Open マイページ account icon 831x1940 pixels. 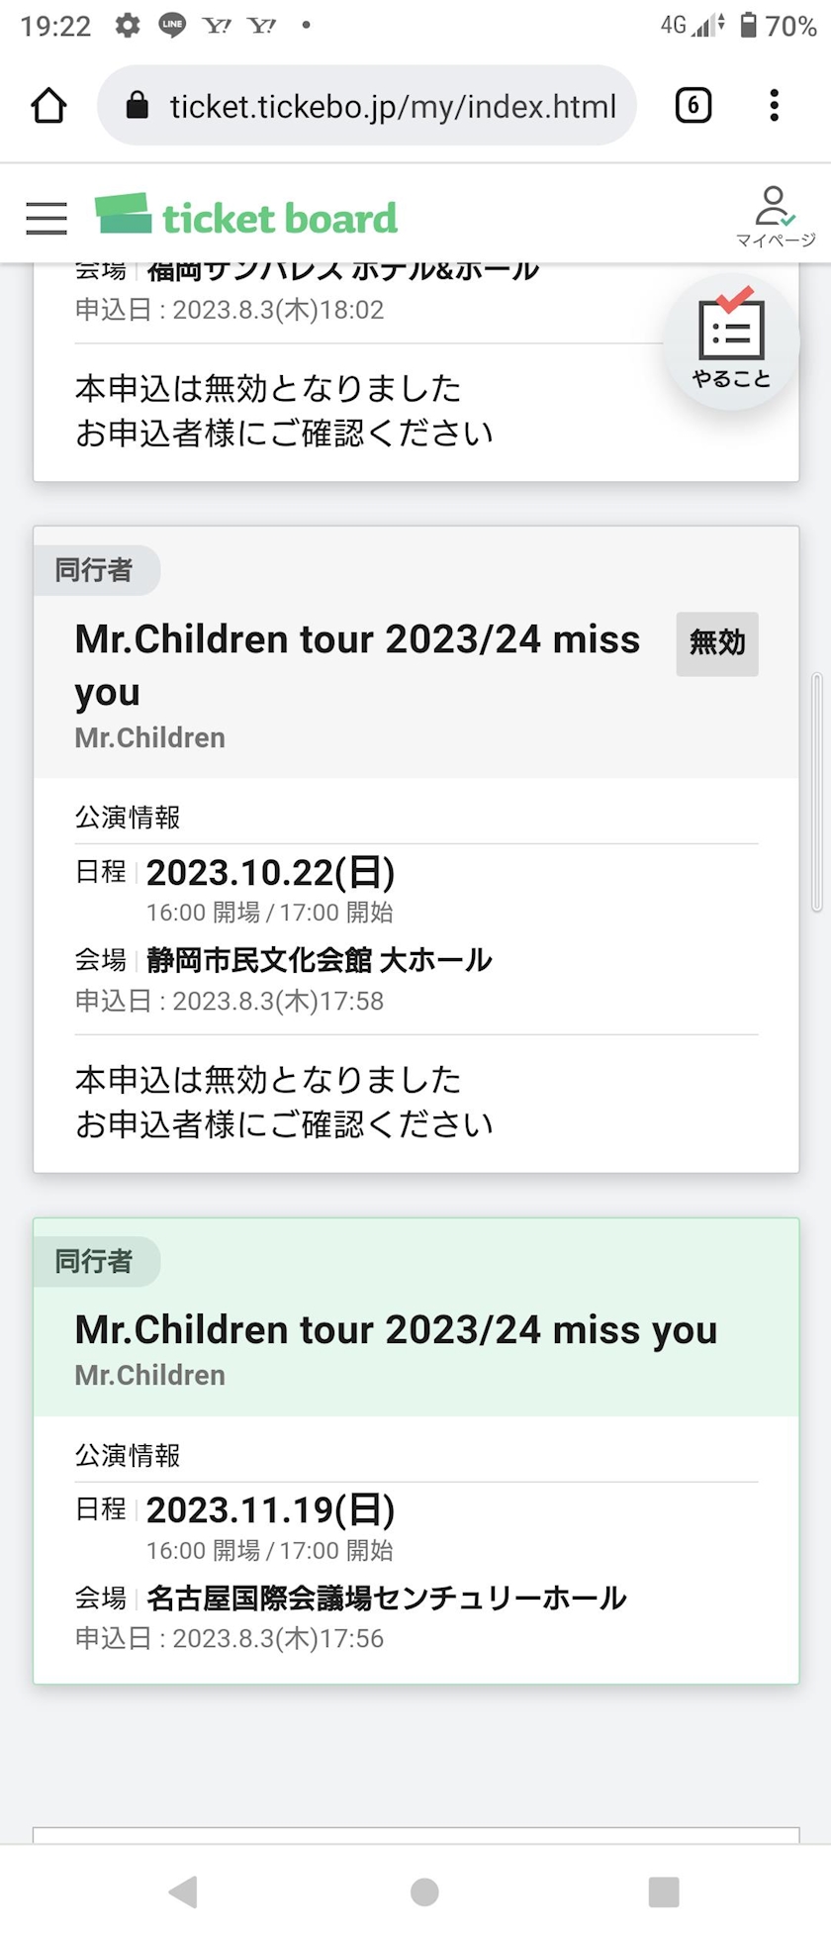[x=775, y=216]
